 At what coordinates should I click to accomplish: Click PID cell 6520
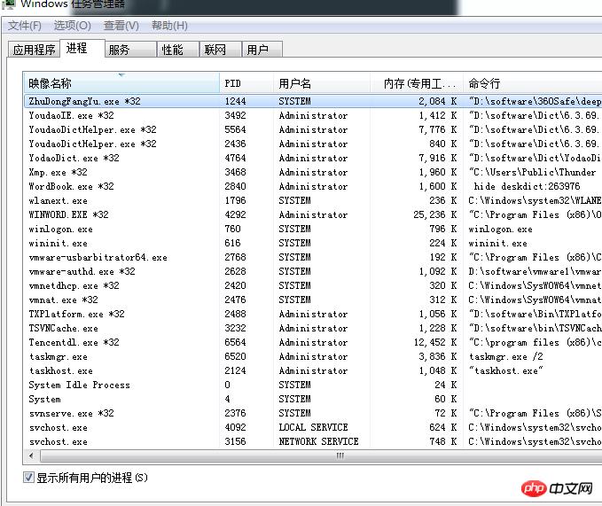click(x=235, y=357)
